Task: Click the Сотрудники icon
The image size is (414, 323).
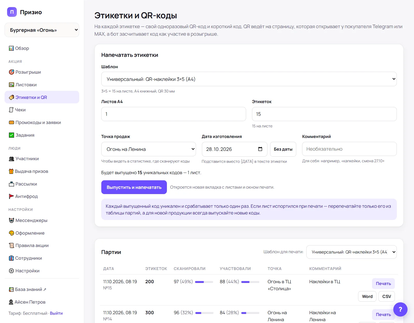Action: coord(11,258)
